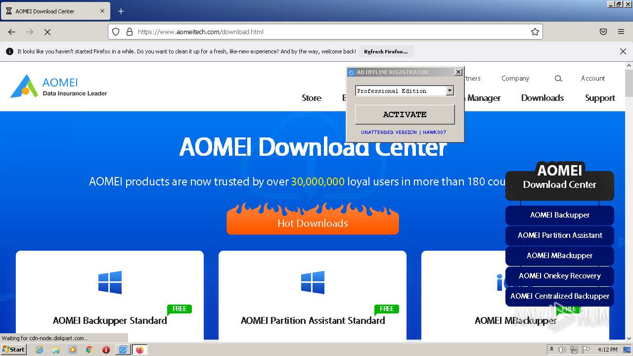Show hidden tray icons

[551, 350]
